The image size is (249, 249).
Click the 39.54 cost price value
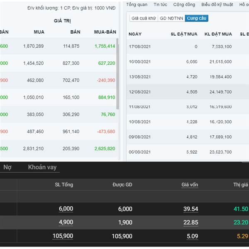(x=190, y=209)
